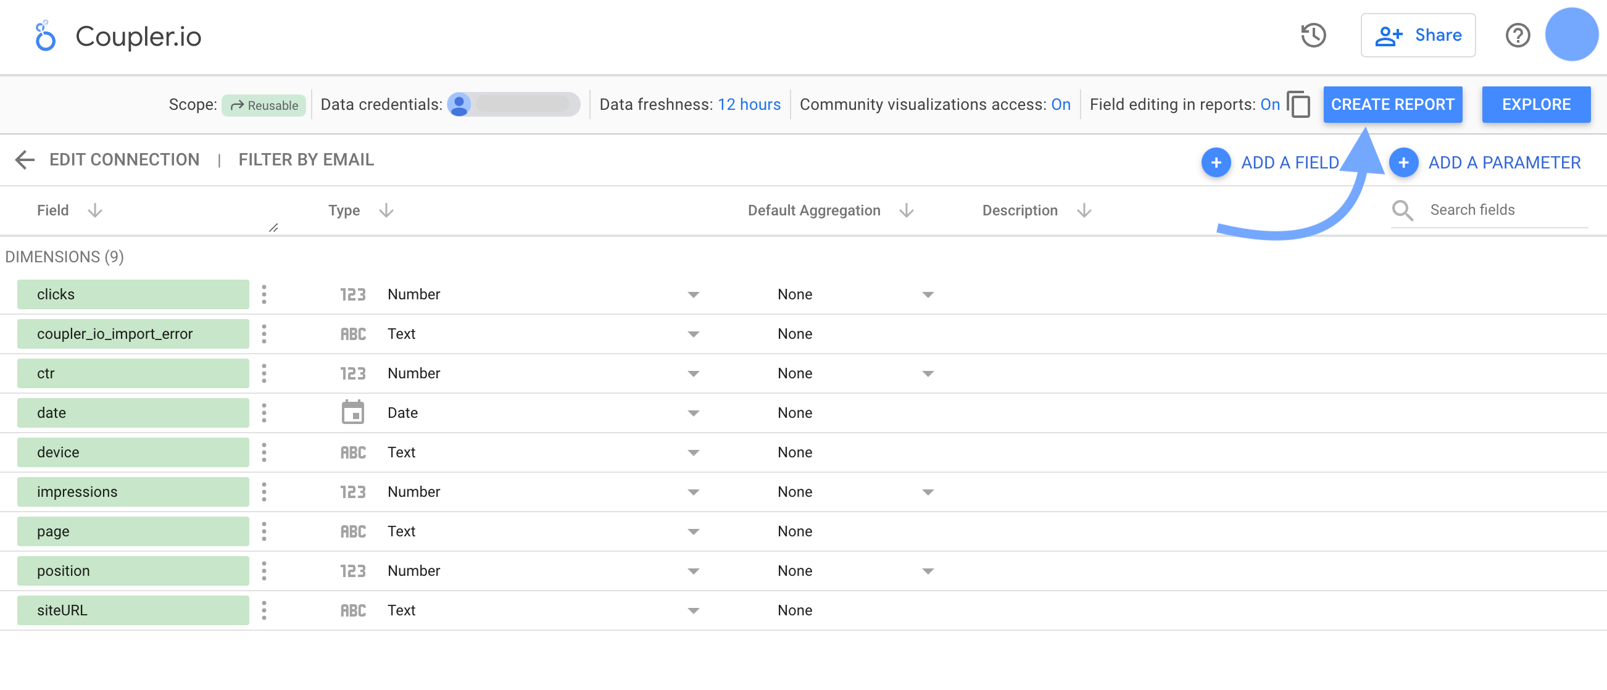Viewport: 1607px width, 690px height.
Task: Click the EXPLORE button
Action: [1536, 104]
